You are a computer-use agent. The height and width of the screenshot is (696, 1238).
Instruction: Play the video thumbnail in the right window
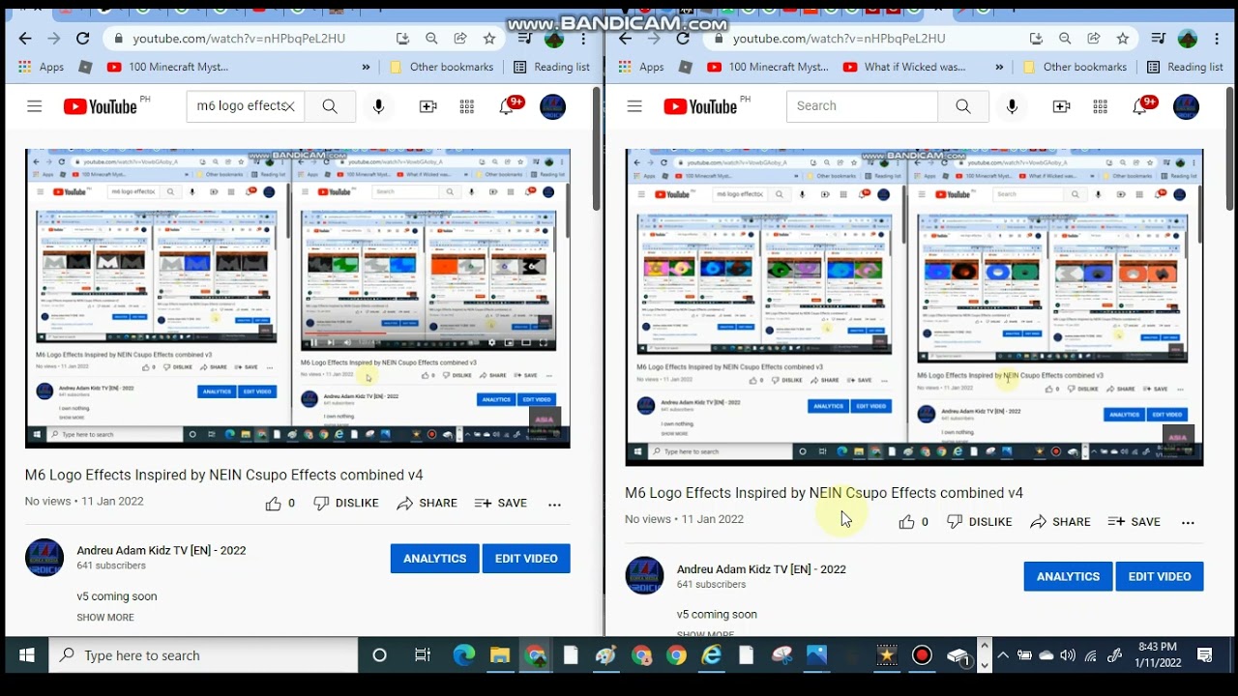[914, 307]
